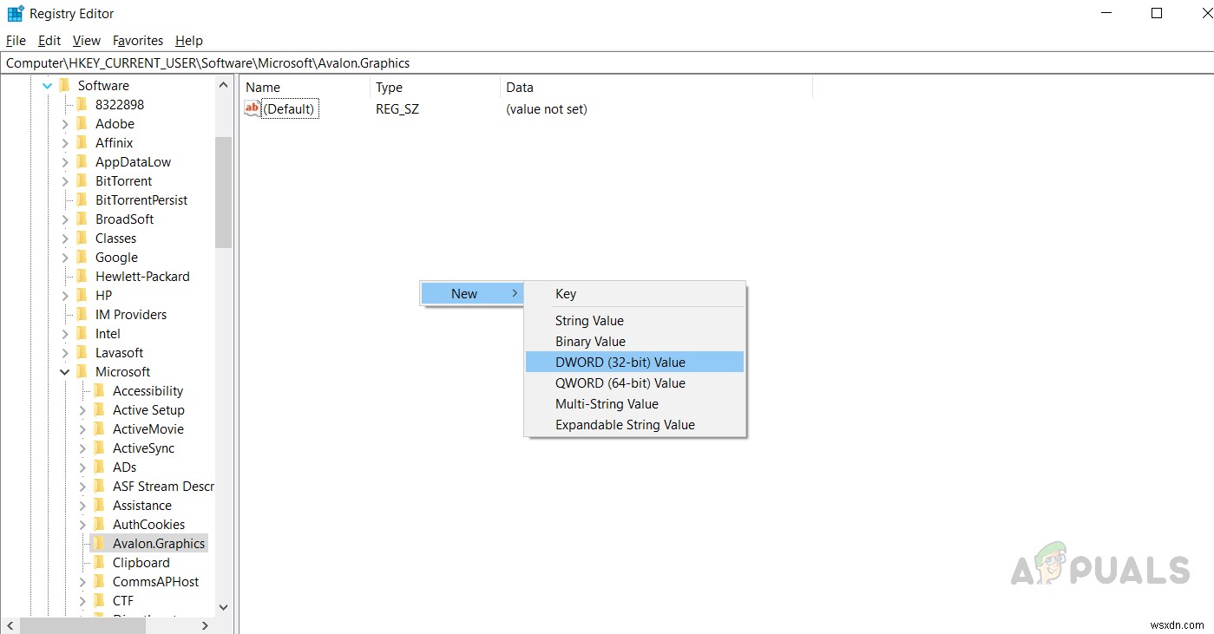The image size is (1214, 634).
Task: Open the Favorites menu
Action: pos(138,40)
